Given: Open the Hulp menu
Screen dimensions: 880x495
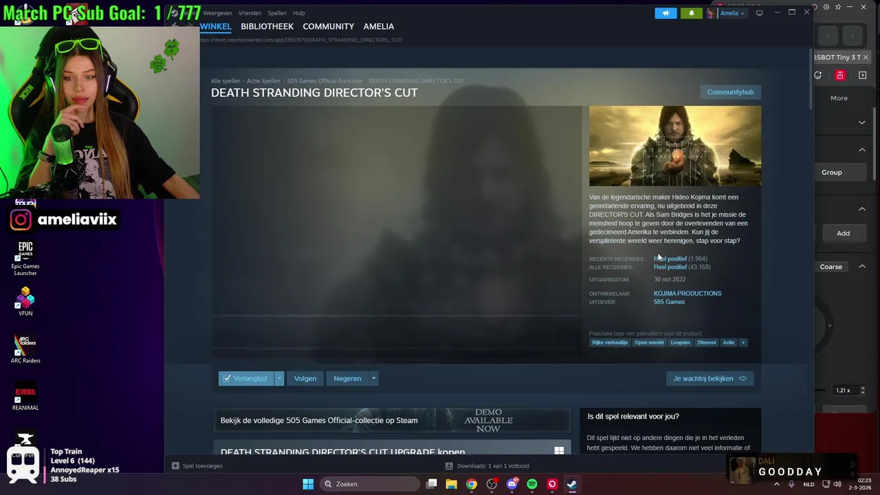Looking at the screenshot, I should 299,13.
